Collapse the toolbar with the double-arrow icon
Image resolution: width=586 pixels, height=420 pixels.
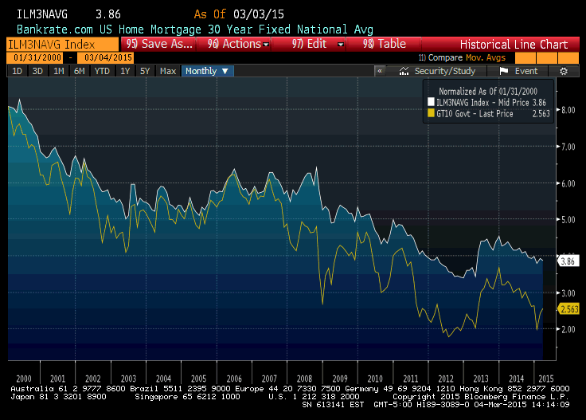380,71
